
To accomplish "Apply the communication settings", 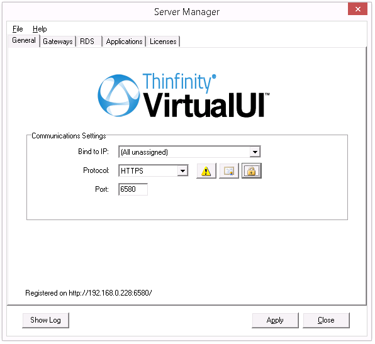I will point(276,321).
